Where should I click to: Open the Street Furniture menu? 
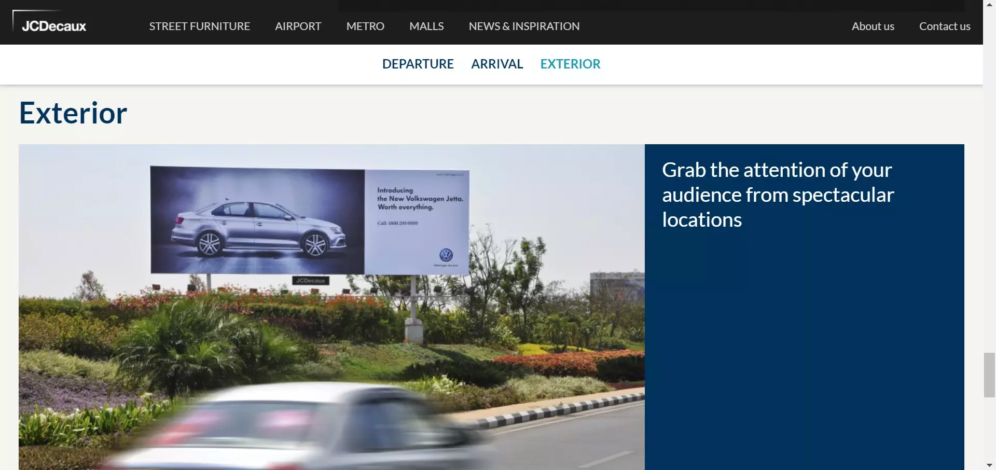(x=199, y=26)
